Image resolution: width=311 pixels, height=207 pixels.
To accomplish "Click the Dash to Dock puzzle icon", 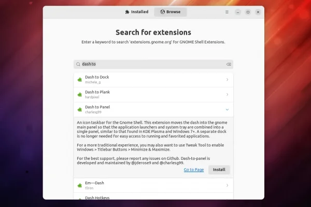I will tap(80, 80).
